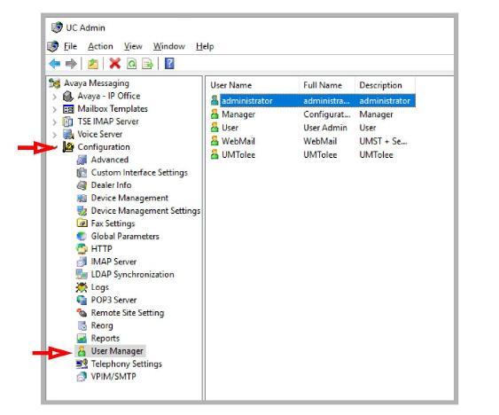Image resolution: width=499 pixels, height=415 pixels.
Task: Select POP3 Server tree item
Action: (x=113, y=300)
